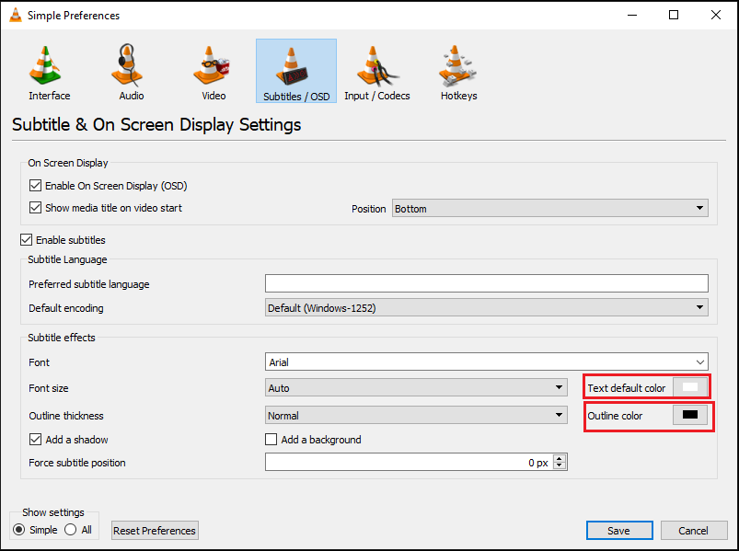Click the Force subtitle position value field
The image size is (739, 551).
[x=409, y=462]
